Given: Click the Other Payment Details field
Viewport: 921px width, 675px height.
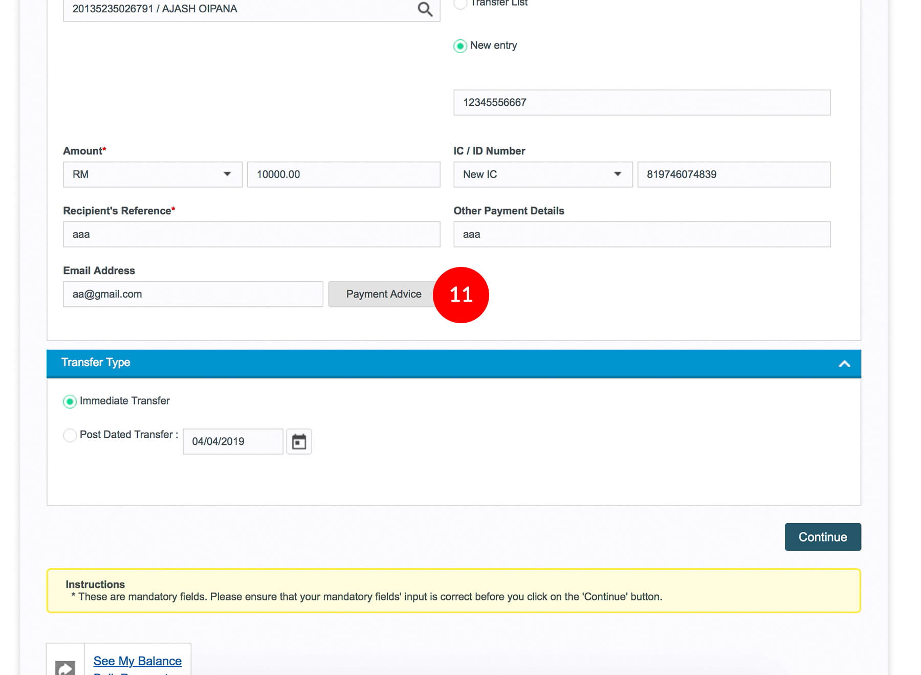Looking at the screenshot, I should [x=642, y=234].
